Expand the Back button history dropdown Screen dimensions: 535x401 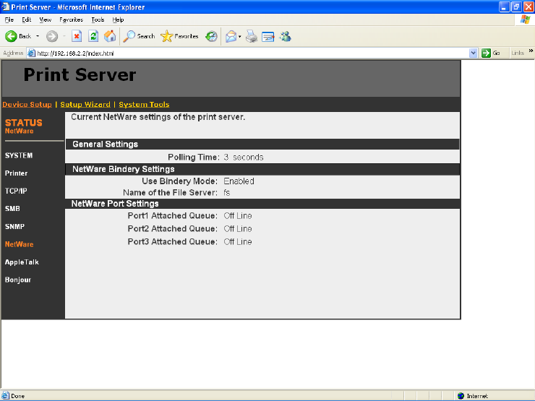coord(38,36)
